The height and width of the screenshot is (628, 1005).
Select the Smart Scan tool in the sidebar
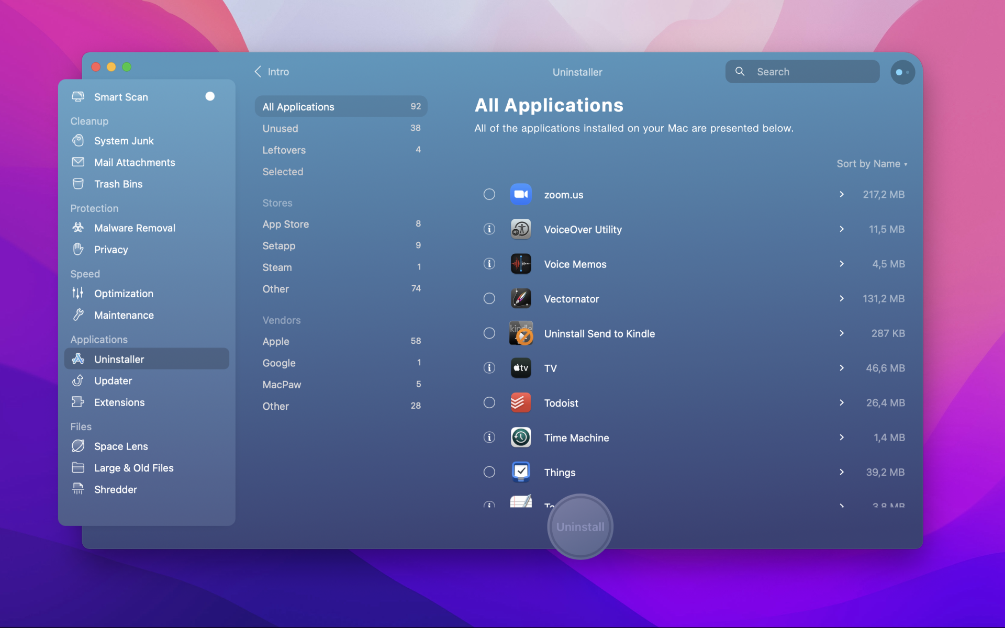pyautogui.click(x=121, y=97)
